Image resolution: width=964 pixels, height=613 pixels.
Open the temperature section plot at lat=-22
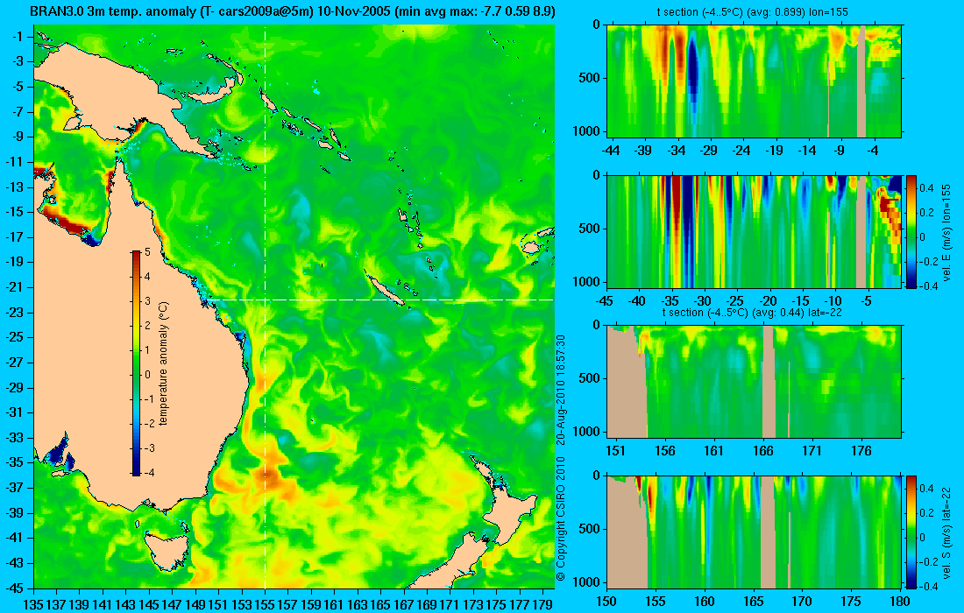pos(755,382)
